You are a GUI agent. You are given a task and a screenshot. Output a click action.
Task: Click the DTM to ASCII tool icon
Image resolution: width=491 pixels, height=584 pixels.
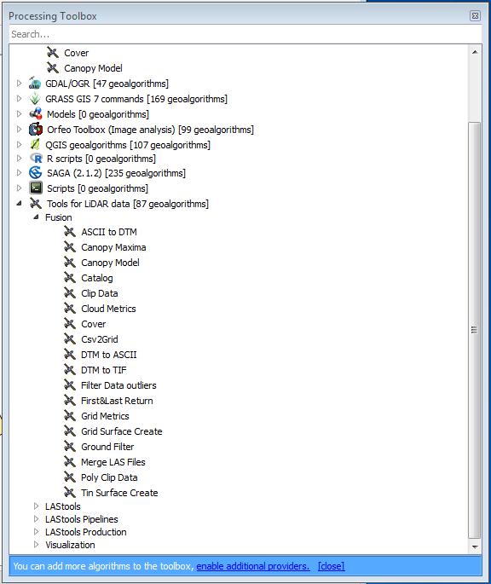[70, 354]
